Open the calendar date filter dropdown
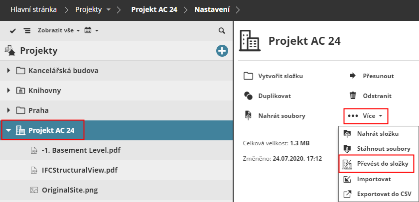 point(91,31)
